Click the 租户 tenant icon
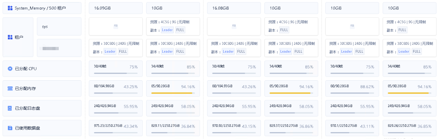Image resolution: width=440 pixels, height=139 pixels. coord(10,37)
